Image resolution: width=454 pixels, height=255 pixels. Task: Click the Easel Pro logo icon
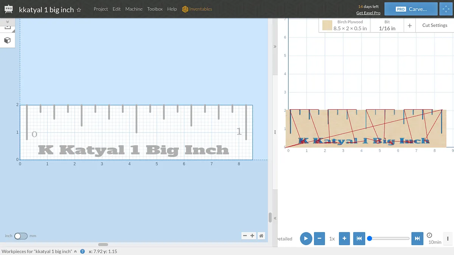8,9
